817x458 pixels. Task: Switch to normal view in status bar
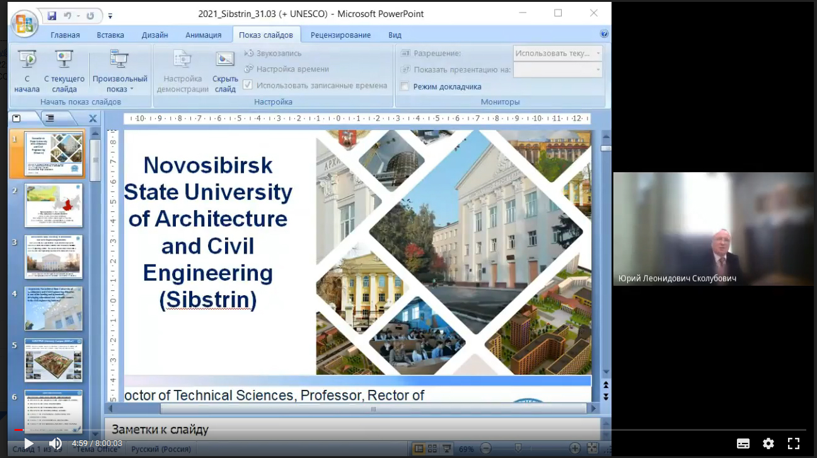tap(419, 449)
